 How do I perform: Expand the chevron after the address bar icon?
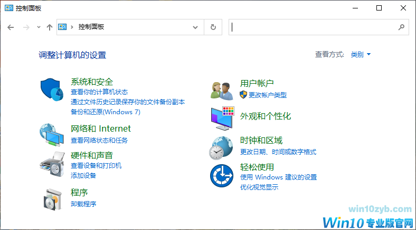click(x=72, y=27)
